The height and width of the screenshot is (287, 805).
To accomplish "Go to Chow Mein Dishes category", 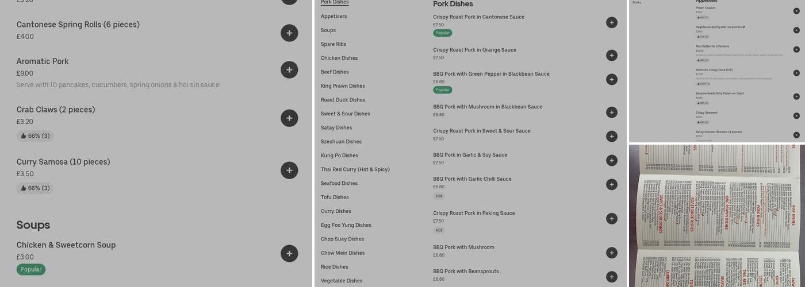I will [343, 253].
